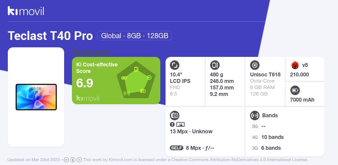
Task: Click the Kimovil logo at top
Action: (26, 11)
